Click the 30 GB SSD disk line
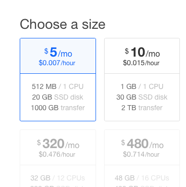186x187 pixels. click(142, 97)
